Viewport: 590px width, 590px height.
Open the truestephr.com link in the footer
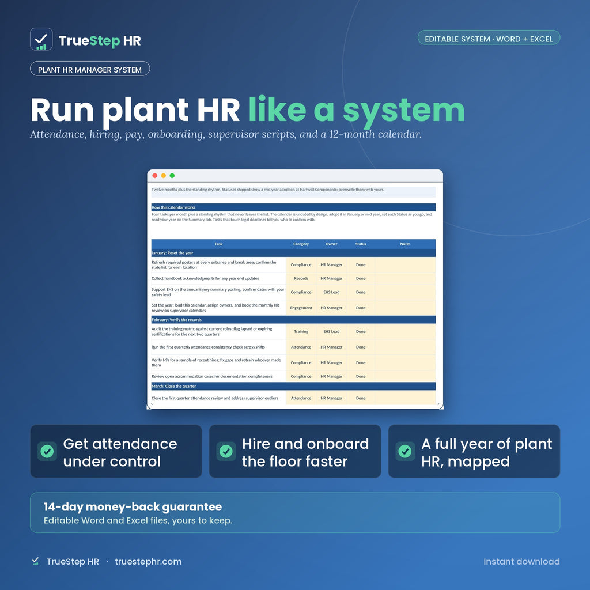tap(148, 561)
